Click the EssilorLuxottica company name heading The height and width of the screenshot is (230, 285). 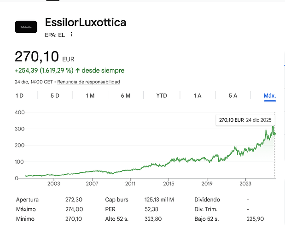pos(86,22)
